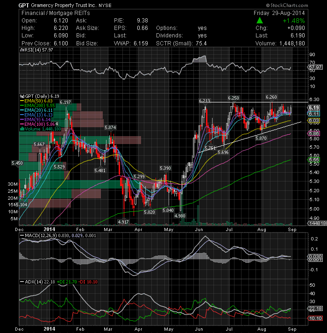Click the NYSE exchange label
Image resolution: width=327 pixels, height=333 pixels.
click(x=105, y=6)
